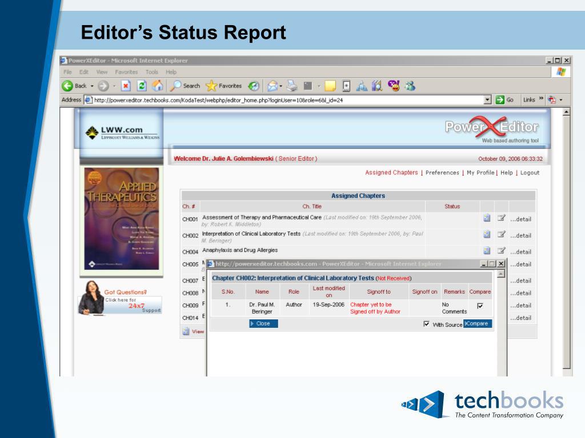Open the View menu
Viewport: 585px width, 438px height.
pyautogui.click(x=102, y=72)
